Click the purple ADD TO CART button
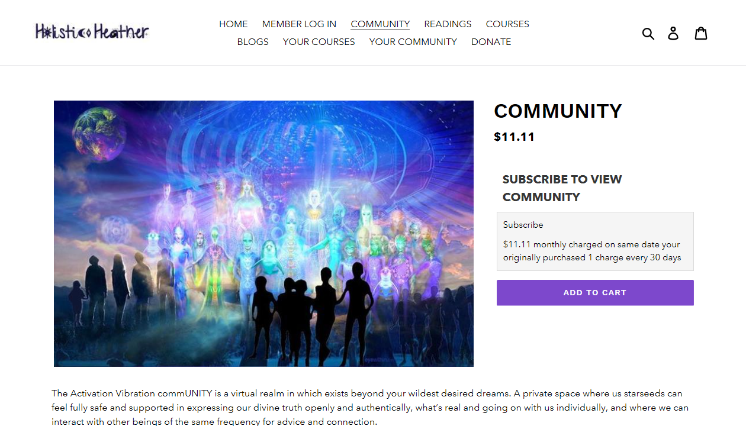746x426 pixels. [595, 293]
